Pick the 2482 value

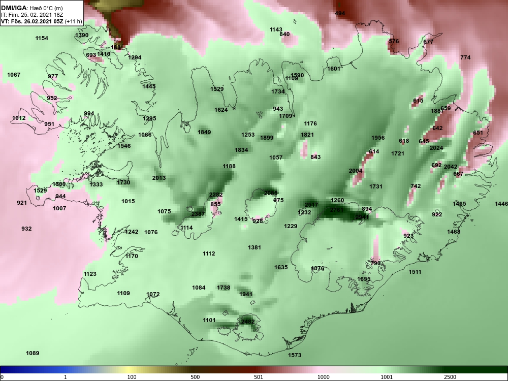tap(248, 322)
